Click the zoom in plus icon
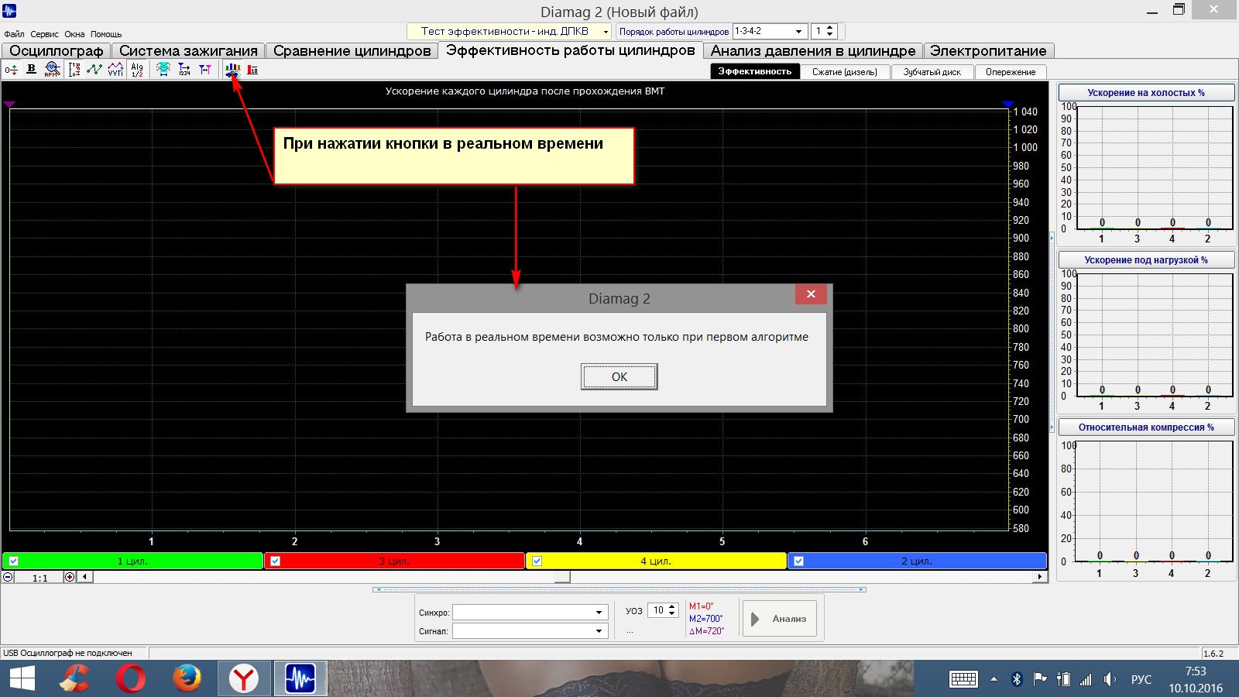The width and height of the screenshot is (1239, 697). tap(70, 577)
